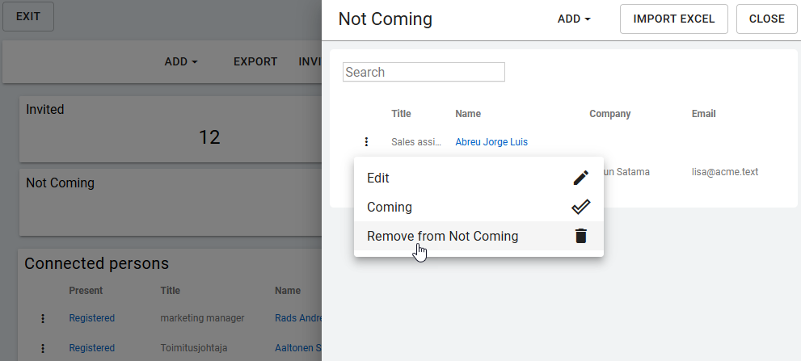Image resolution: width=801 pixels, height=361 pixels.
Task: Select Remove from Not Coming option
Action: tap(442, 237)
